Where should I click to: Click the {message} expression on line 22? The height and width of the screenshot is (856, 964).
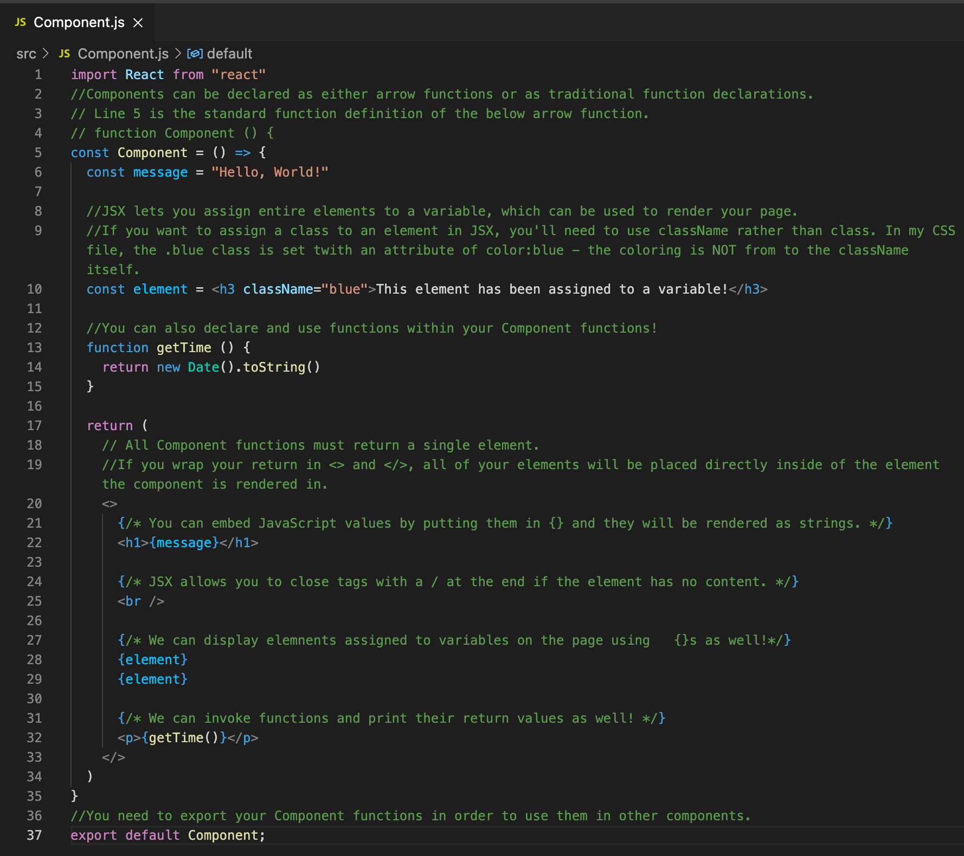click(x=185, y=542)
